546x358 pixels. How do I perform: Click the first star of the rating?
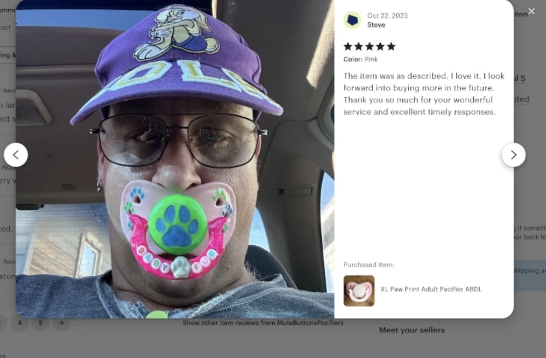pos(348,47)
